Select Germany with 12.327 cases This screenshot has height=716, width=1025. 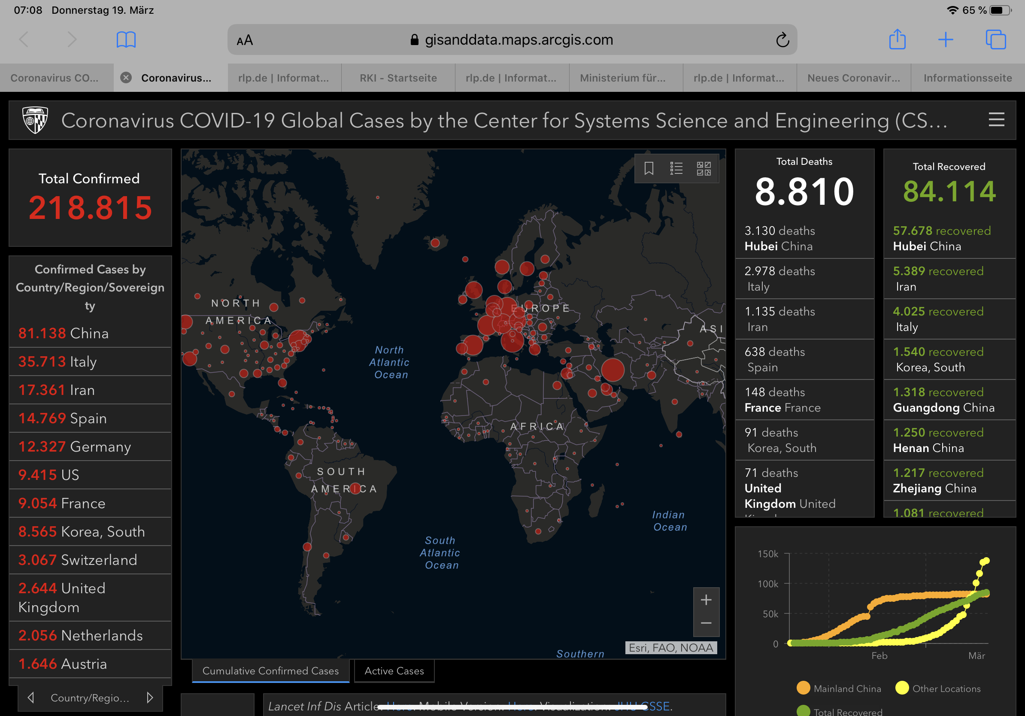pos(90,446)
